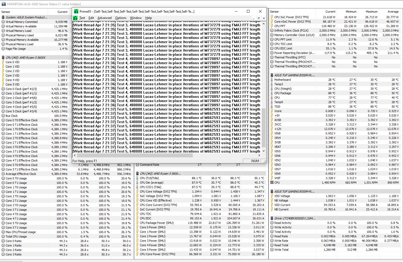403x262 pixels.
Task: Click the round icon beside Physical Memory Load
Action: 3,44
